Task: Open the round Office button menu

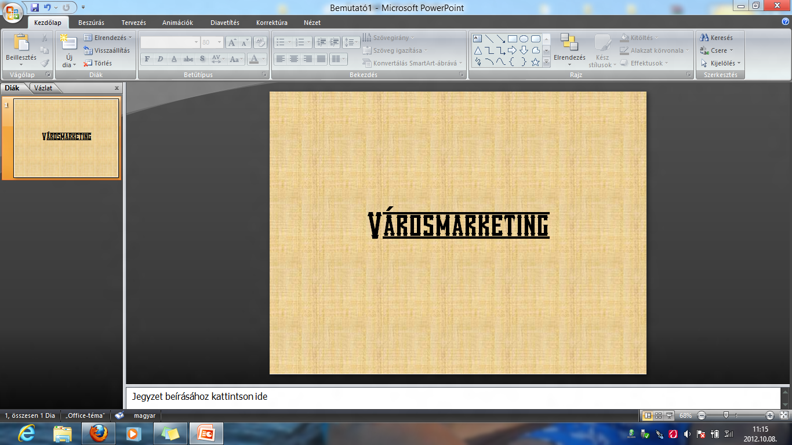Action: point(13,12)
